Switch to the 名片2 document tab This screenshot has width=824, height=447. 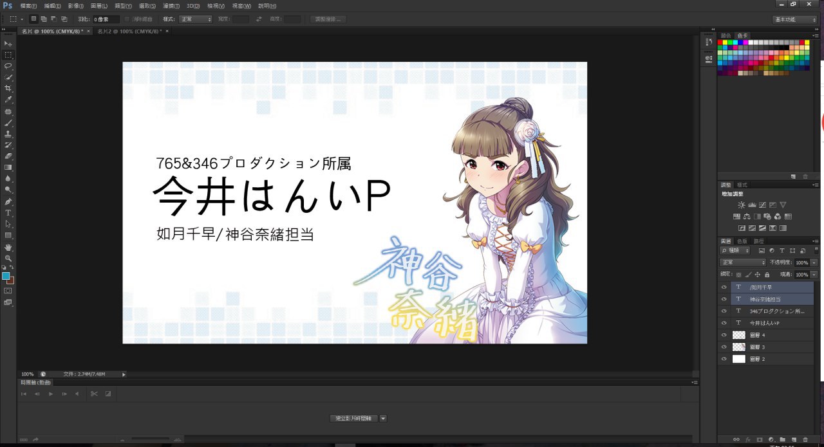pos(128,31)
